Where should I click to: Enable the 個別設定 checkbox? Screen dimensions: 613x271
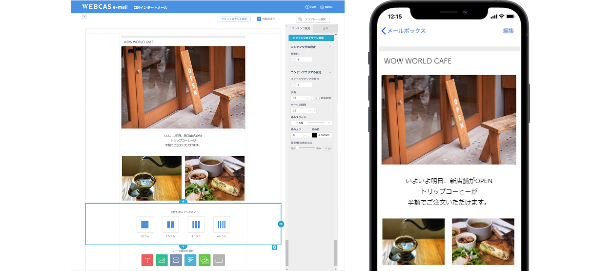(x=318, y=98)
